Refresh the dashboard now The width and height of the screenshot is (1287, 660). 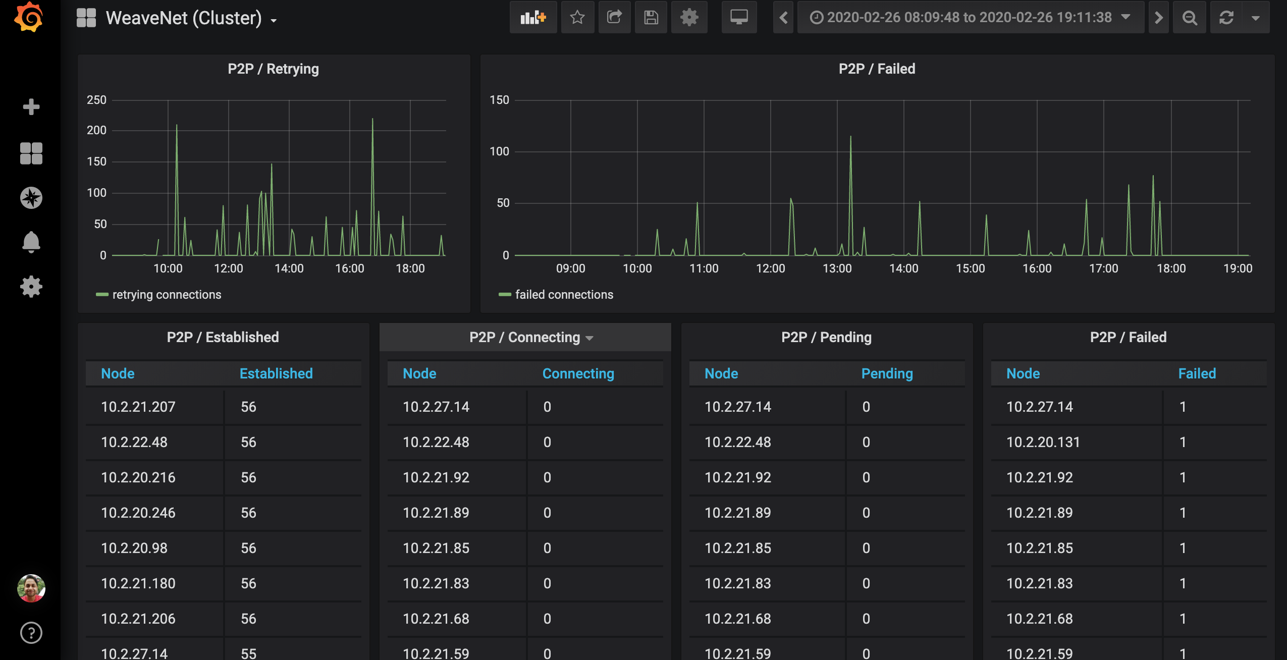coord(1226,18)
